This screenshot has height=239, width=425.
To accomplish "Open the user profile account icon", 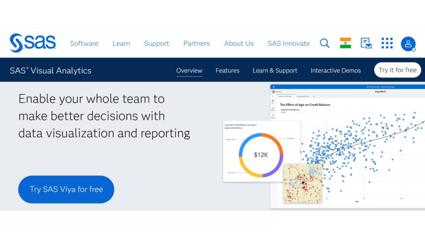I will coord(408,44).
